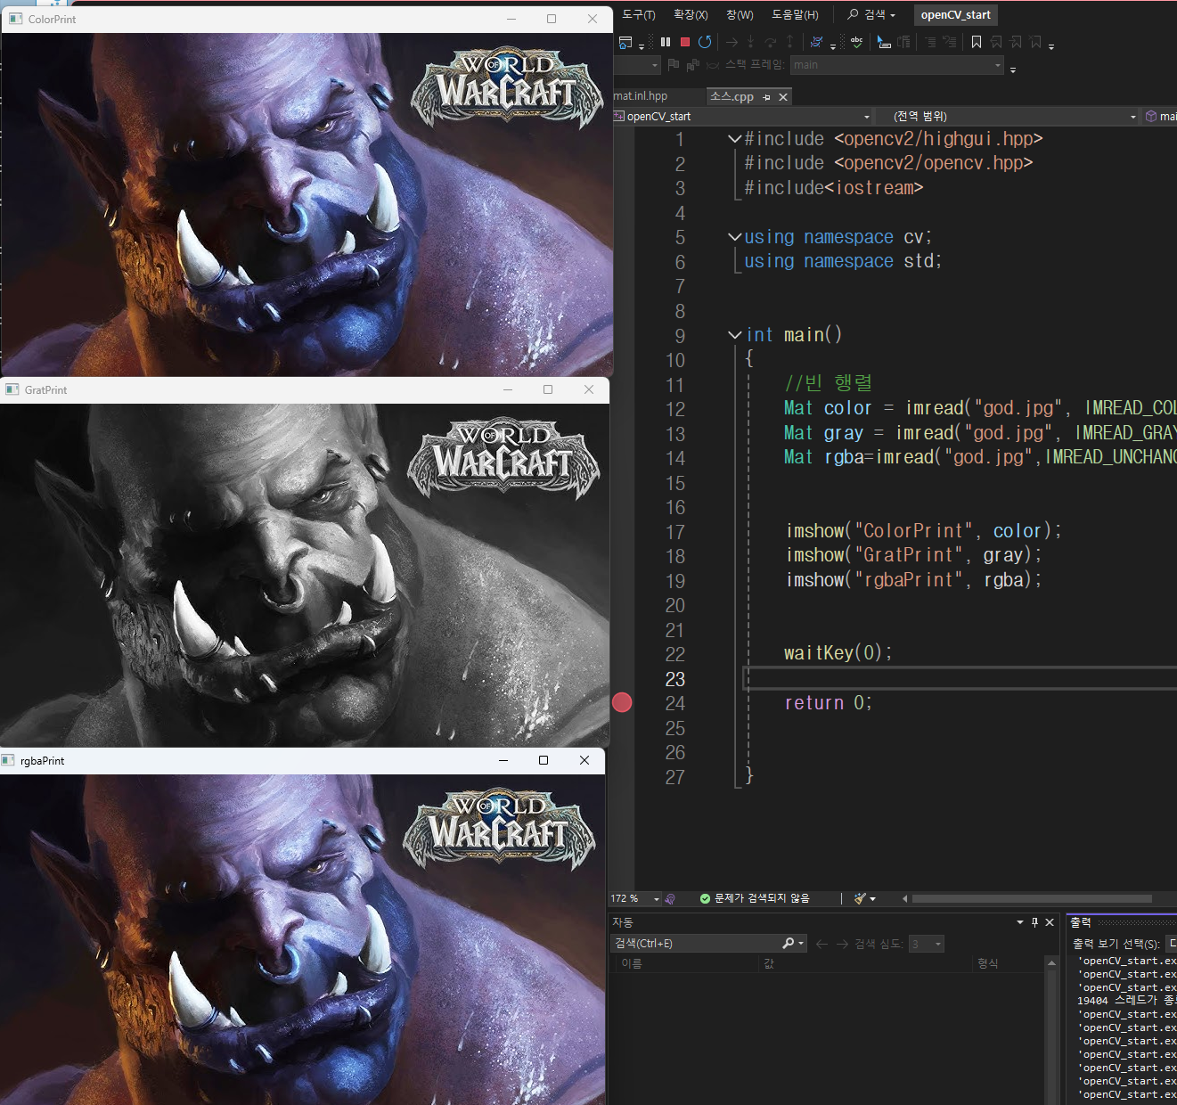Switch to the mat.inl.hpp tab
1177x1105 pixels.
pyautogui.click(x=641, y=96)
